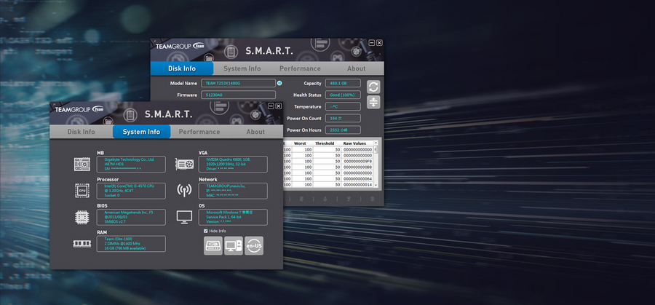
Task: Click the graphics card VGA icon
Action: point(184,165)
